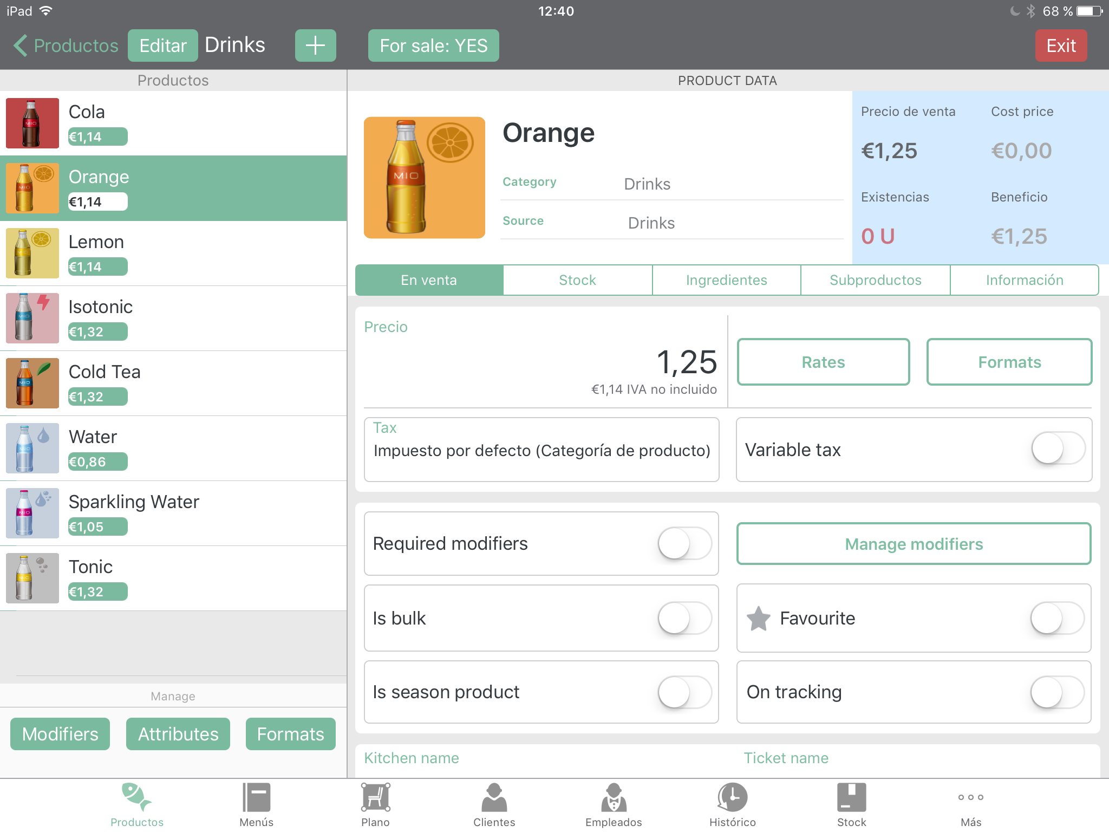Switch to the Ingredientes tab
This screenshot has height=832, width=1109.
click(726, 280)
